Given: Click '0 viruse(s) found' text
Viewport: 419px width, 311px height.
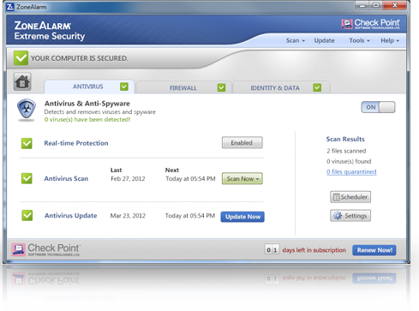Looking at the screenshot, I should coord(349,161).
